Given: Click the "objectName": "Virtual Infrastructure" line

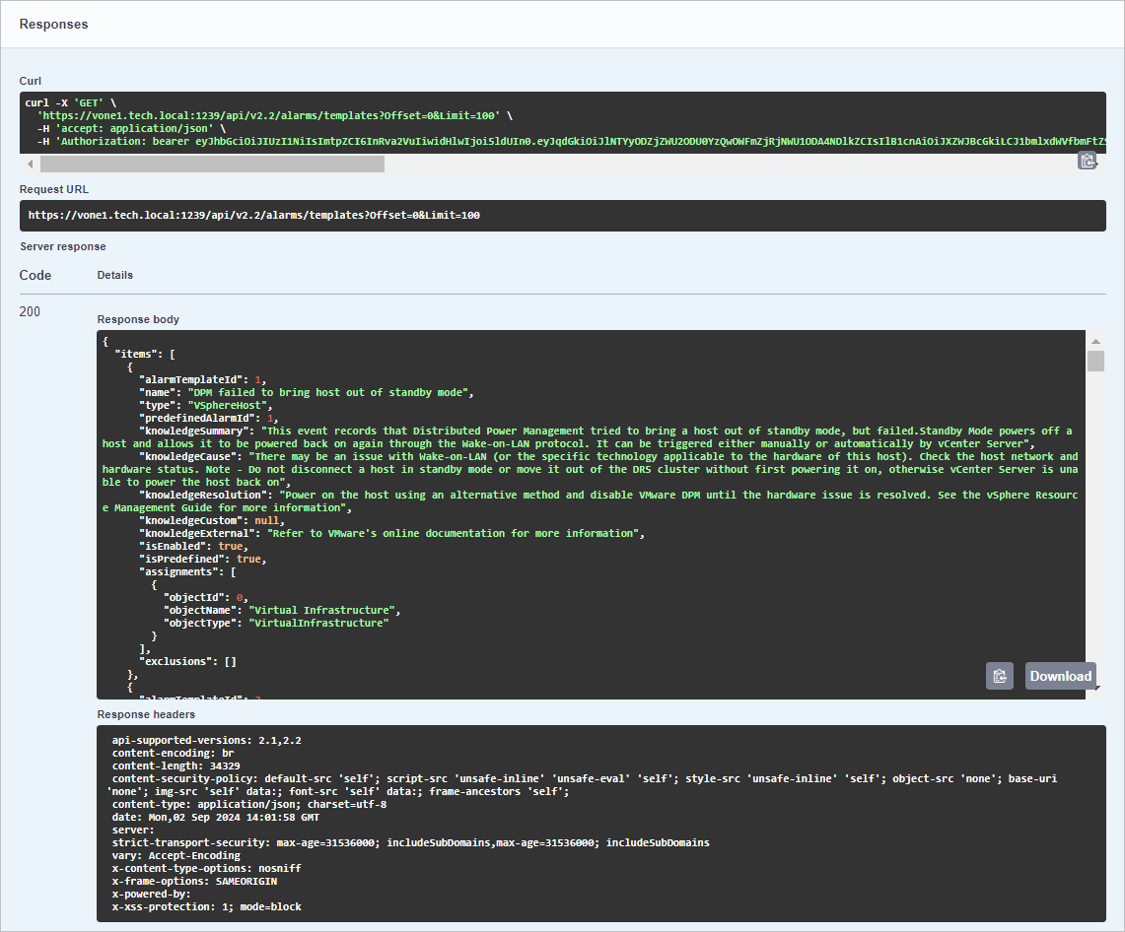Looking at the screenshot, I should pos(282,611).
